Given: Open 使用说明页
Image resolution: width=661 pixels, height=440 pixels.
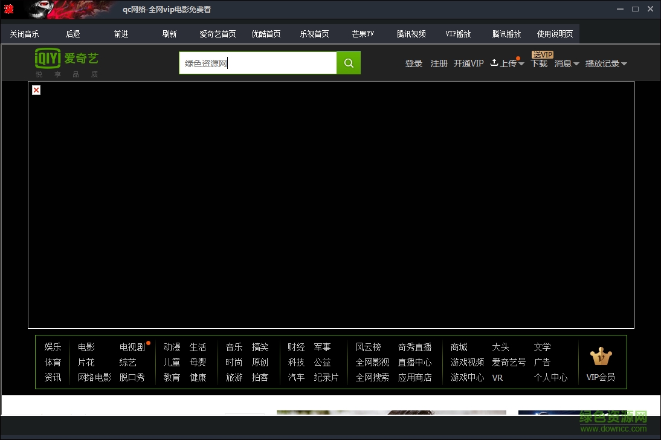Looking at the screenshot, I should (x=555, y=34).
